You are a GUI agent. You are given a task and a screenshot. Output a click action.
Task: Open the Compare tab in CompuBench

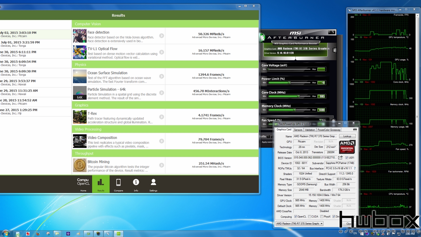pyautogui.click(x=118, y=184)
